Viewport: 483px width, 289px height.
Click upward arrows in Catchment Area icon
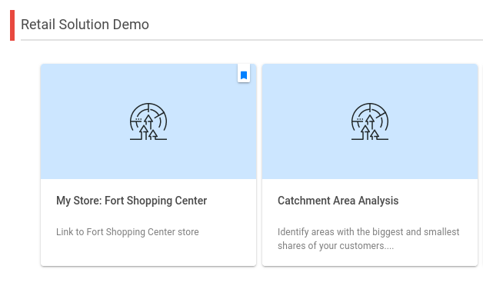(x=370, y=128)
